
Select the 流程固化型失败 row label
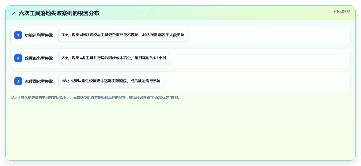39,81
